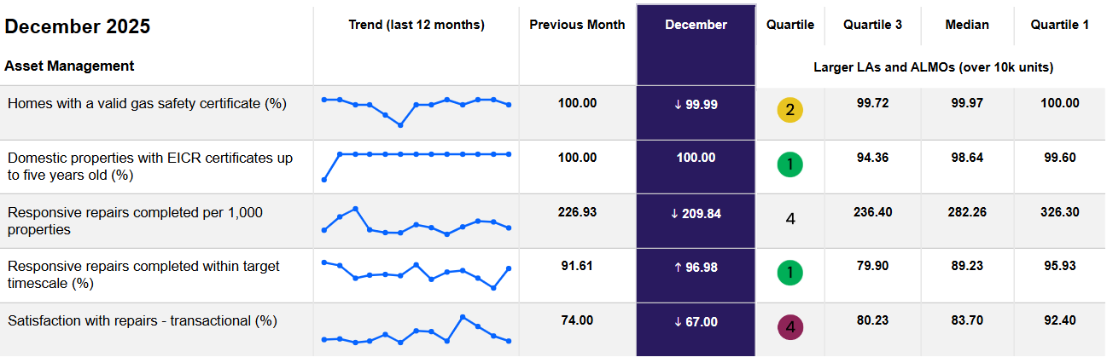
Task: Click the maroon quartile 4 badge
Action: [790, 327]
